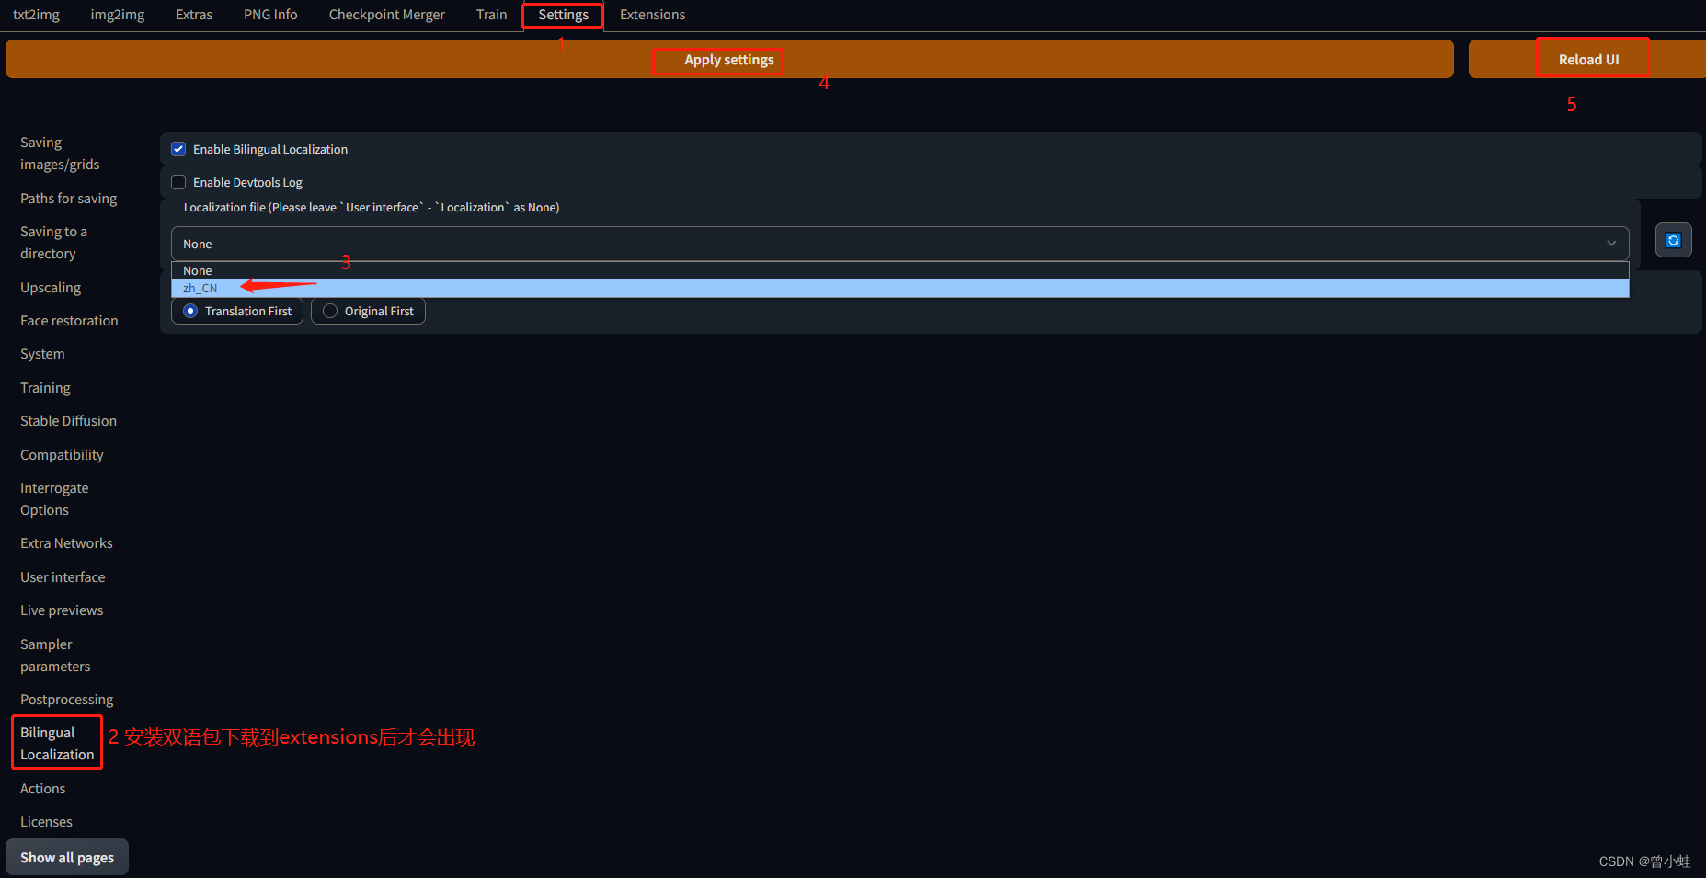Click Show all pages button
The height and width of the screenshot is (878, 1706).
tap(67, 857)
